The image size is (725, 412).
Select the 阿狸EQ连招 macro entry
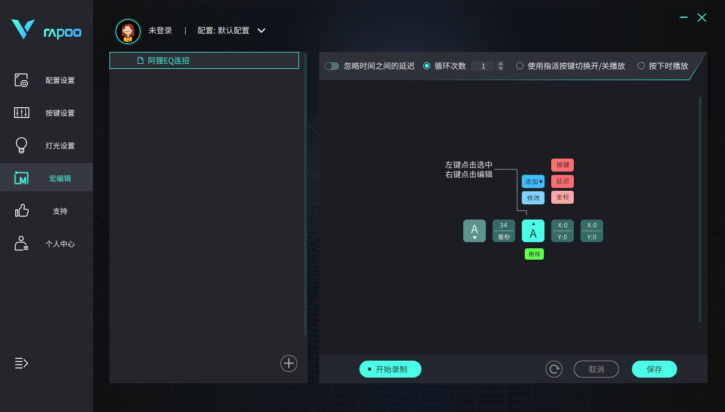point(204,60)
